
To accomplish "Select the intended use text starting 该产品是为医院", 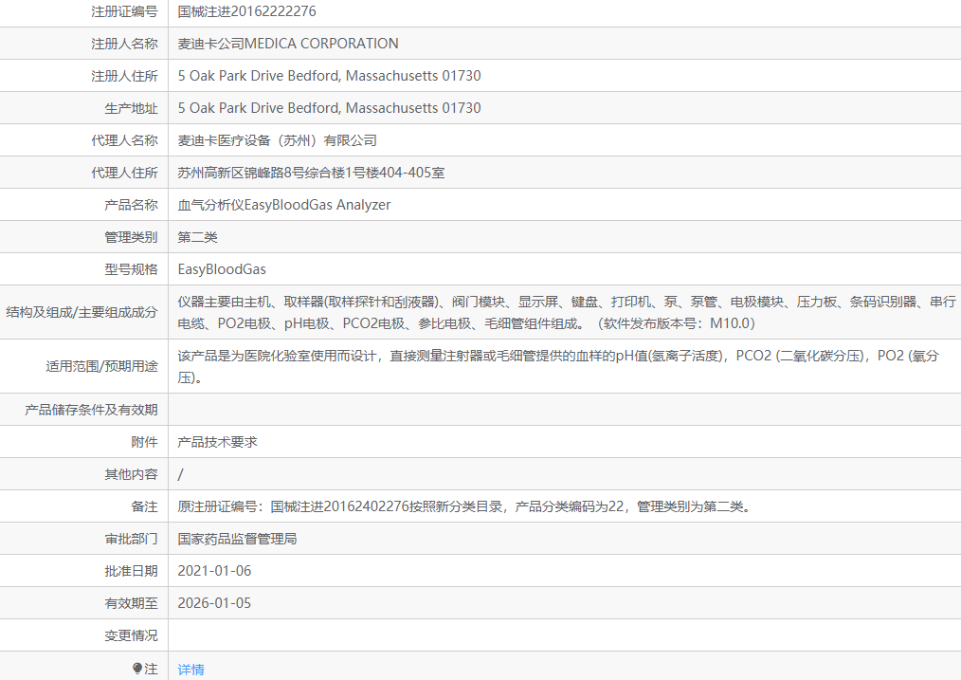I will (x=558, y=366).
